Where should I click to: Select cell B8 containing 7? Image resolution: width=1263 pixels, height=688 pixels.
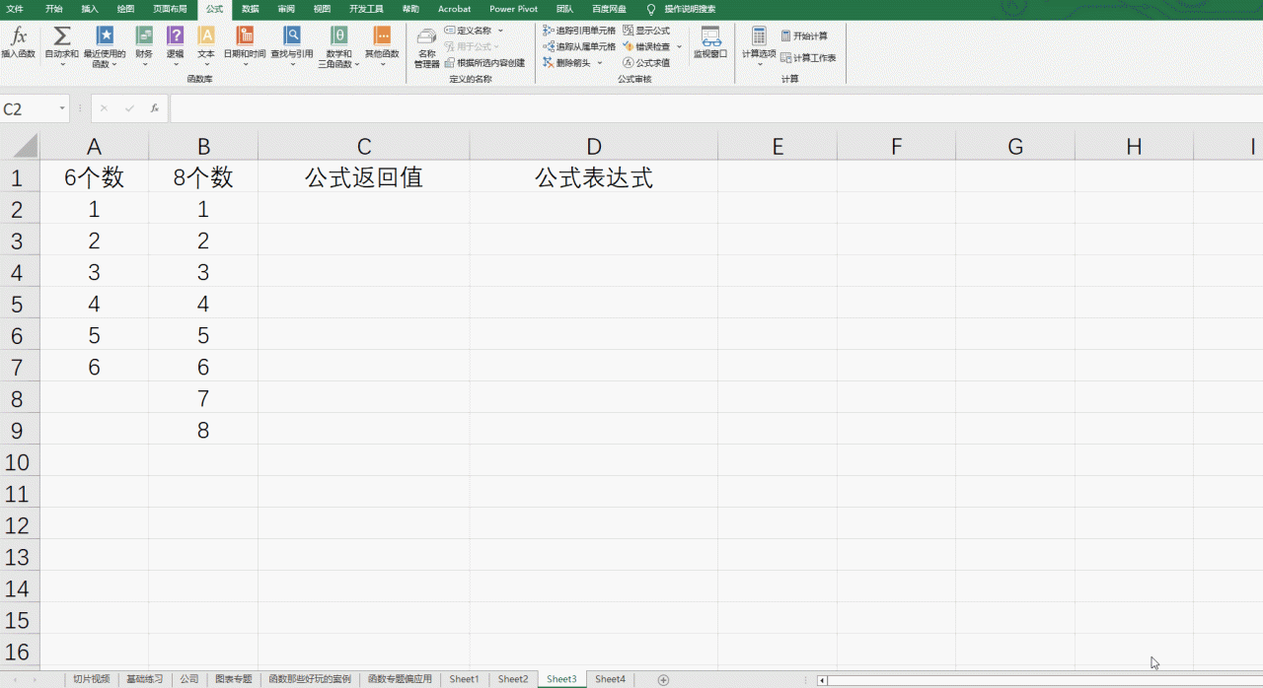(203, 398)
